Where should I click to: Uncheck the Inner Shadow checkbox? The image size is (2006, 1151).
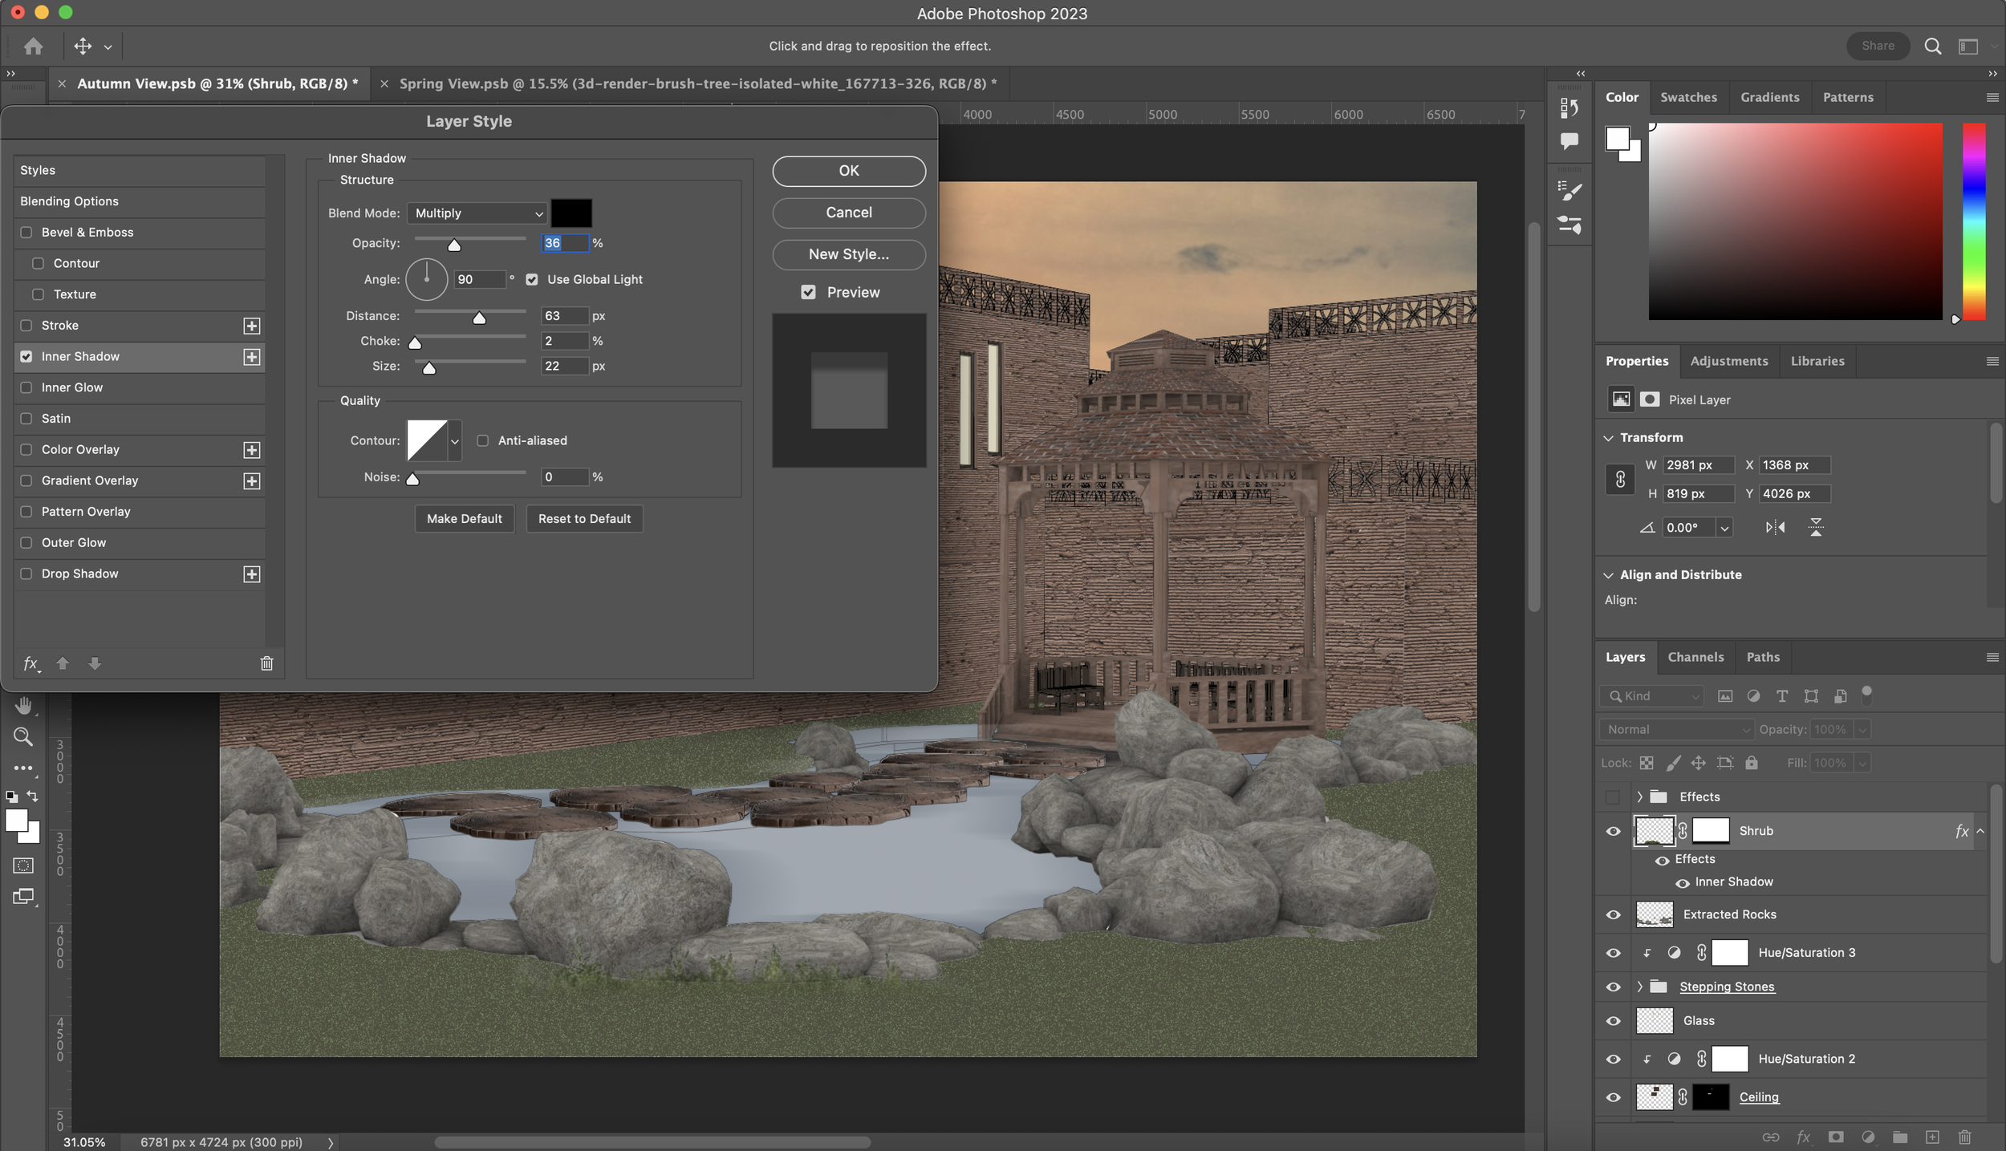26,357
